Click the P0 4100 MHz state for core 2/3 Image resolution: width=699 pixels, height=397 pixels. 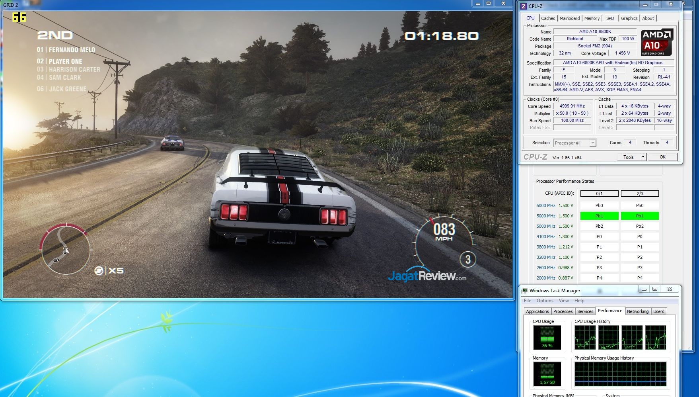[x=639, y=237]
